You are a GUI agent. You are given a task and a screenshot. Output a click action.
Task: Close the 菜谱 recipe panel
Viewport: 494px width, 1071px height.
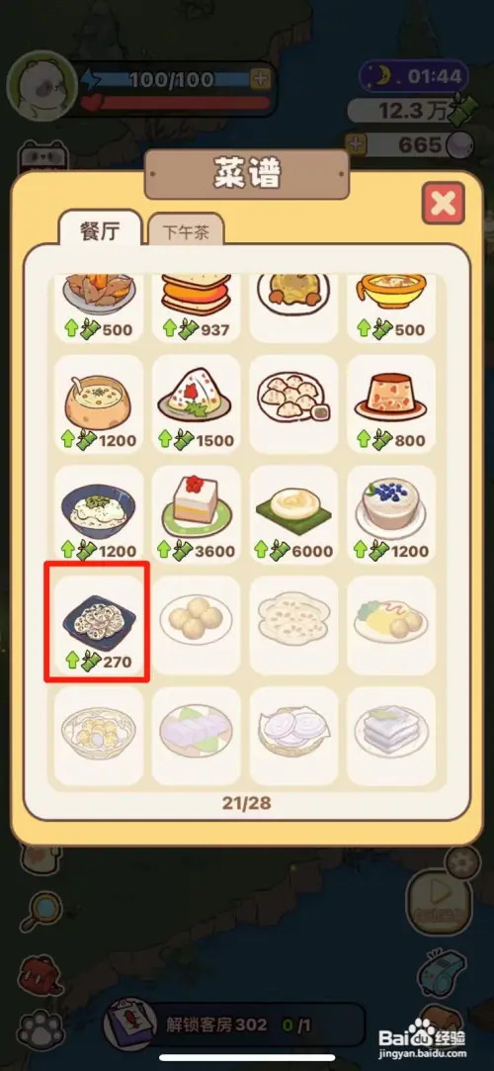tap(444, 203)
